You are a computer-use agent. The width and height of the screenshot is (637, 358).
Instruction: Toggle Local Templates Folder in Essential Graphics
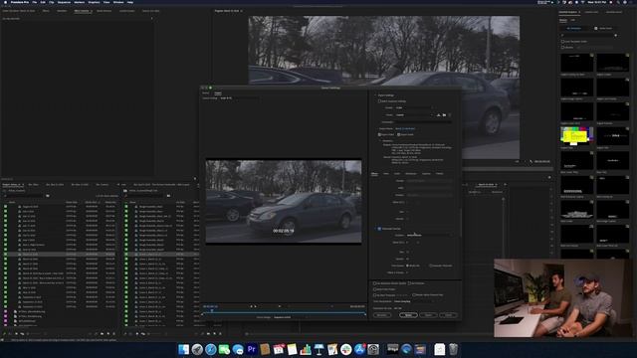(x=563, y=42)
